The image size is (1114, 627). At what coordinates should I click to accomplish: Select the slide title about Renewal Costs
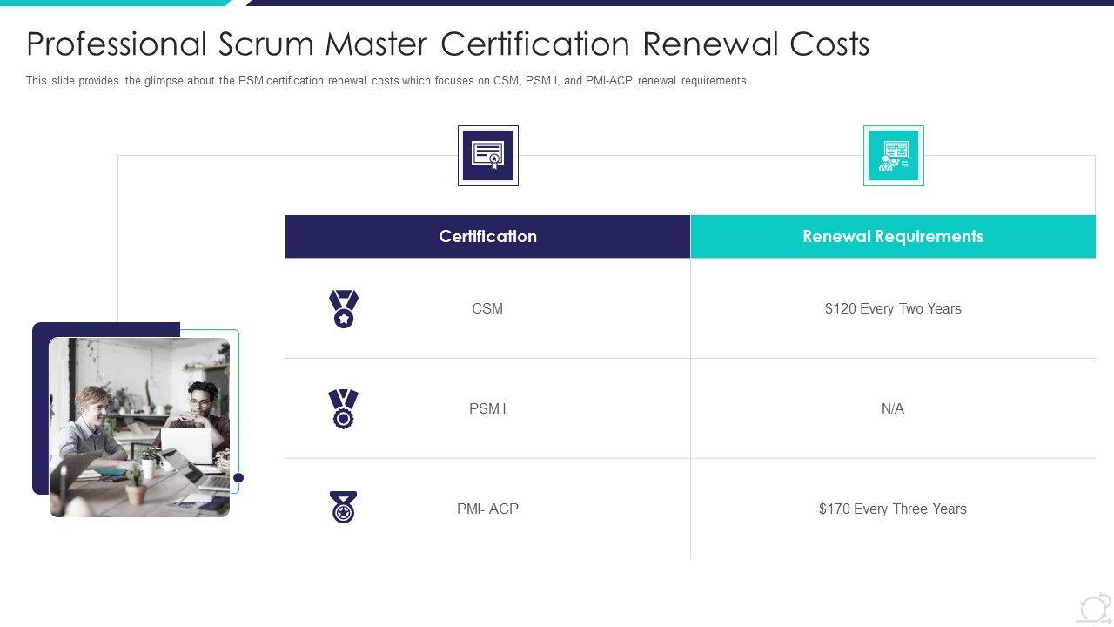[448, 44]
